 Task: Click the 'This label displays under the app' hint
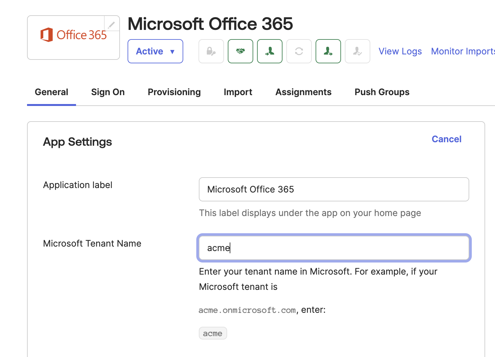310,213
